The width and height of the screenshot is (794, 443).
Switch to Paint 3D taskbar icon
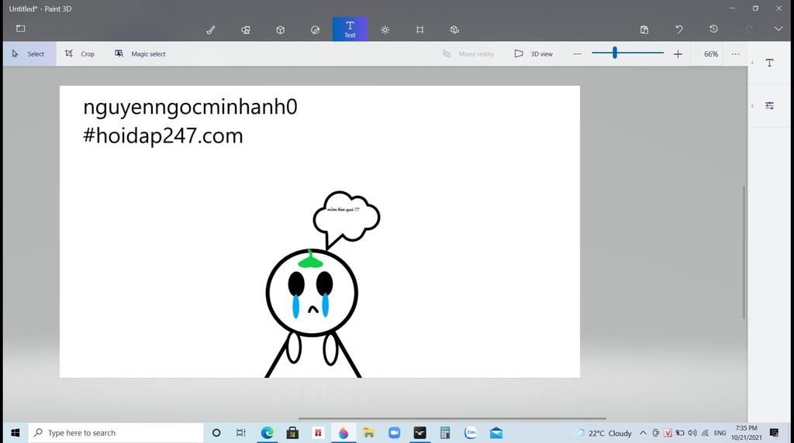coord(343,433)
